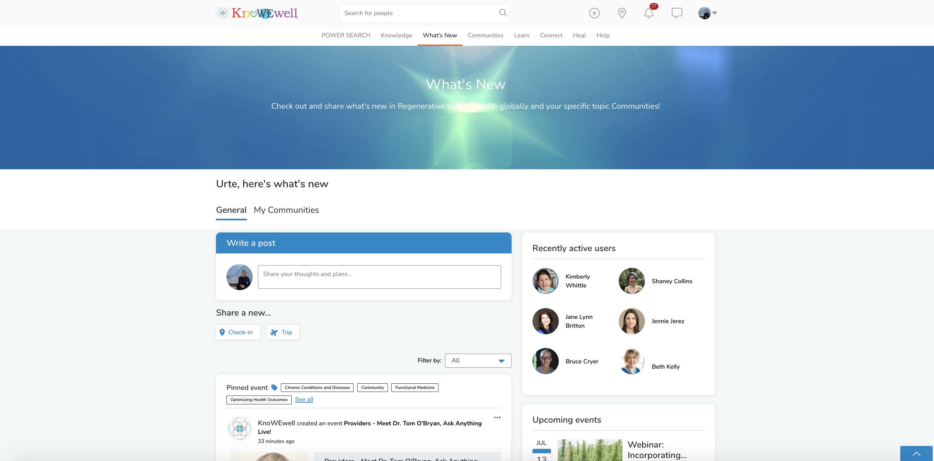The height and width of the screenshot is (461, 934).
Task: Open Kimberly Whittle name link
Action: (x=577, y=281)
